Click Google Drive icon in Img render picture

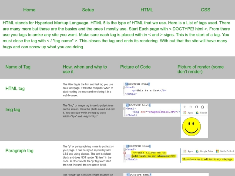[x=197, y=113]
